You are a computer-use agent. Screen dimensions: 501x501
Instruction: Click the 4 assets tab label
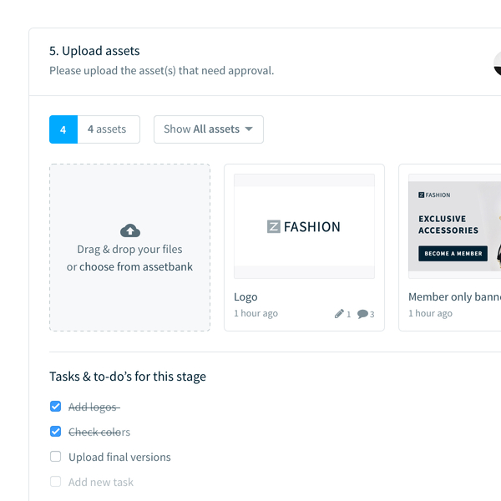107,129
